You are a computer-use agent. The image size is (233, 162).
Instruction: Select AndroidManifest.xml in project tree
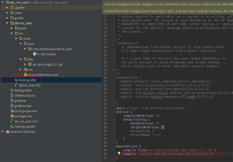point(43,75)
